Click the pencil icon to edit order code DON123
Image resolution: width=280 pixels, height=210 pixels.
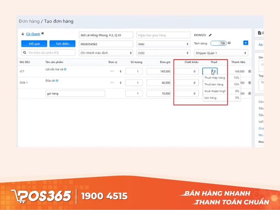(x=210, y=35)
